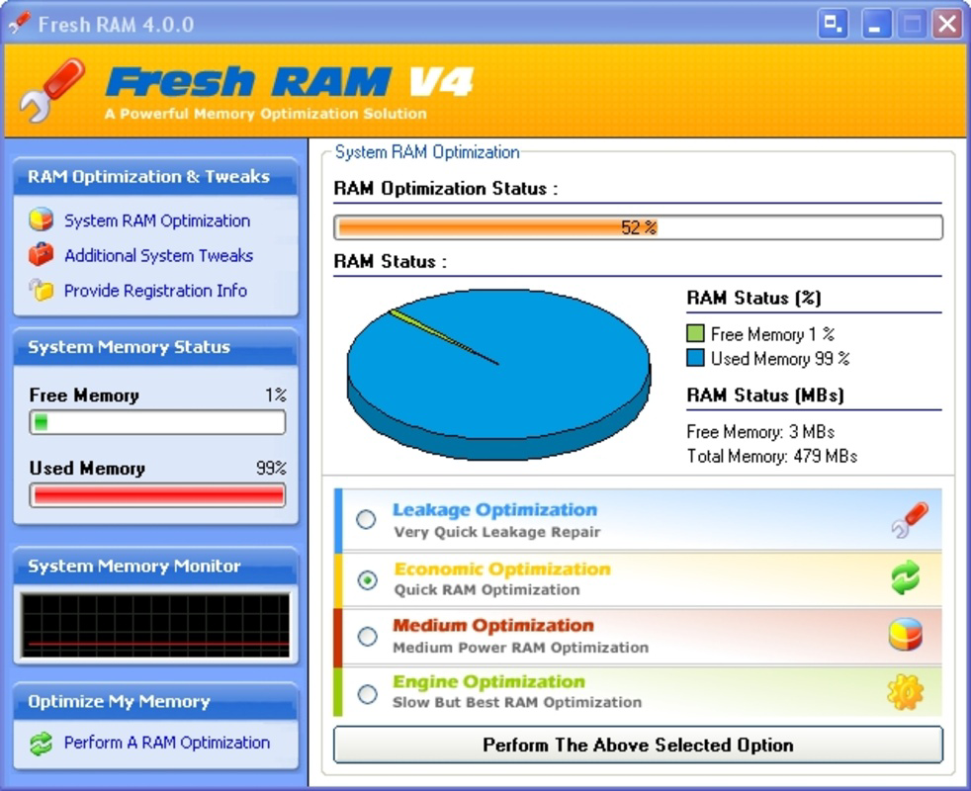Click the Engine Optimization title text

pos(488,681)
